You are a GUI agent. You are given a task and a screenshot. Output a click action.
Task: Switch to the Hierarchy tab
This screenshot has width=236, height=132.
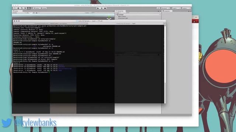[x=120, y=11]
